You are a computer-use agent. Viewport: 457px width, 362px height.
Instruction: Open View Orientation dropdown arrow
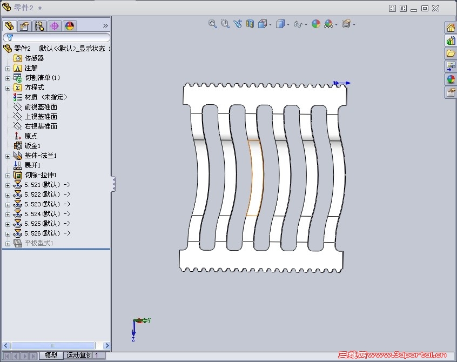(x=271, y=24)
